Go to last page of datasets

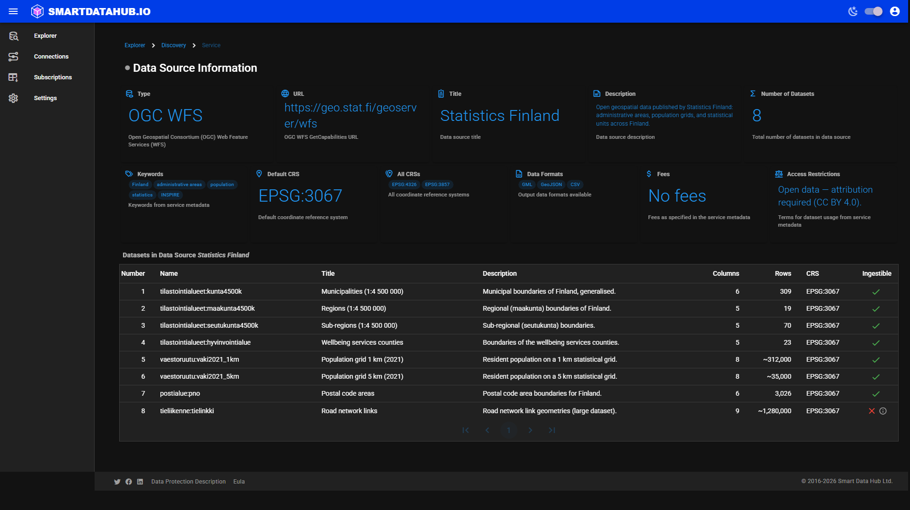pyautogui.click(x=552, y=430)
